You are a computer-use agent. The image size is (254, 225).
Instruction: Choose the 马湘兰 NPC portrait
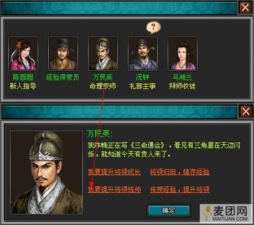click(x=183, y=54)
